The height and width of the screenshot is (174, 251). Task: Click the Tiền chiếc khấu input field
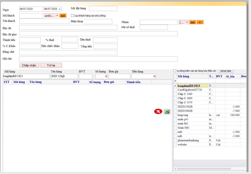[70, 46]
